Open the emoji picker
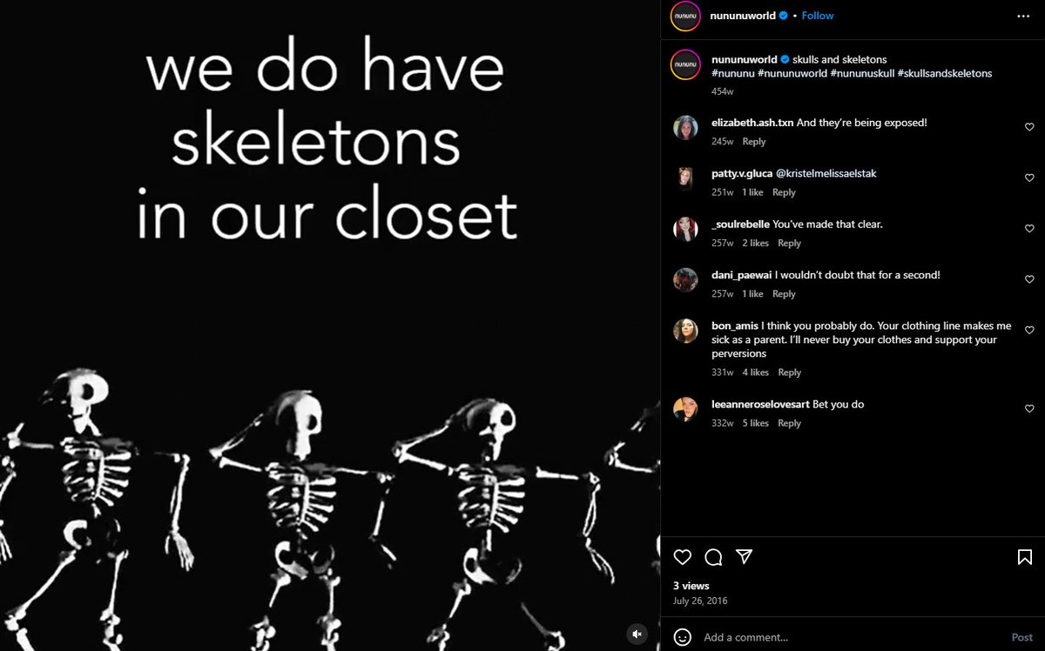 683,637
